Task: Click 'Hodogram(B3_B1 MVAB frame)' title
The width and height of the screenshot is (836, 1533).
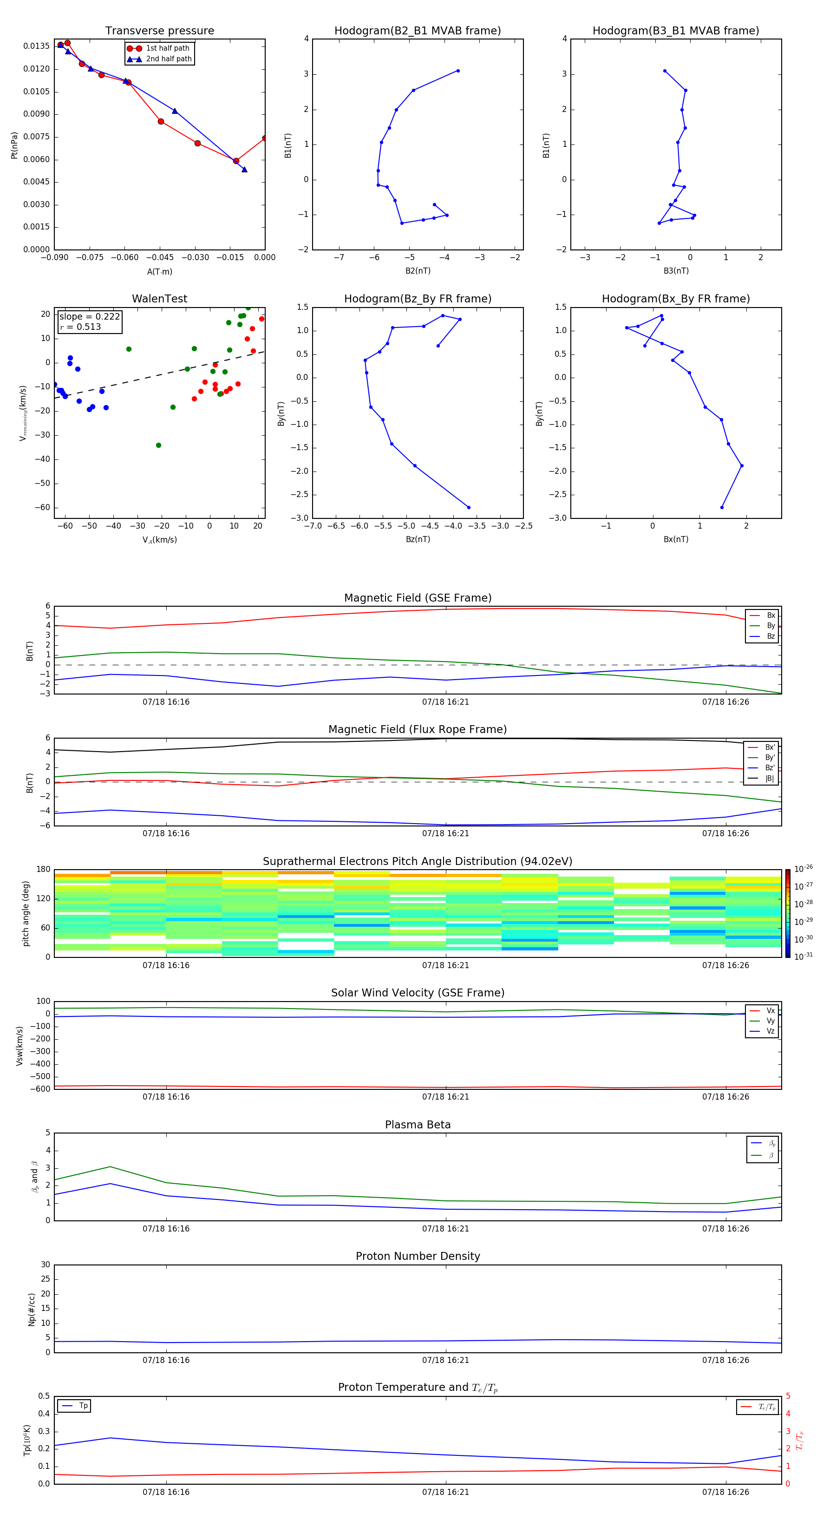Action: click(x=676, y=31)
